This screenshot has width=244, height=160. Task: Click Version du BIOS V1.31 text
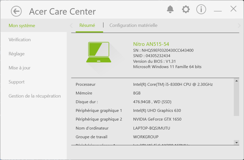(154, 61)
